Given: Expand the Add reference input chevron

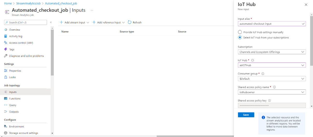Looking at the screenshot, I should 123,23.
